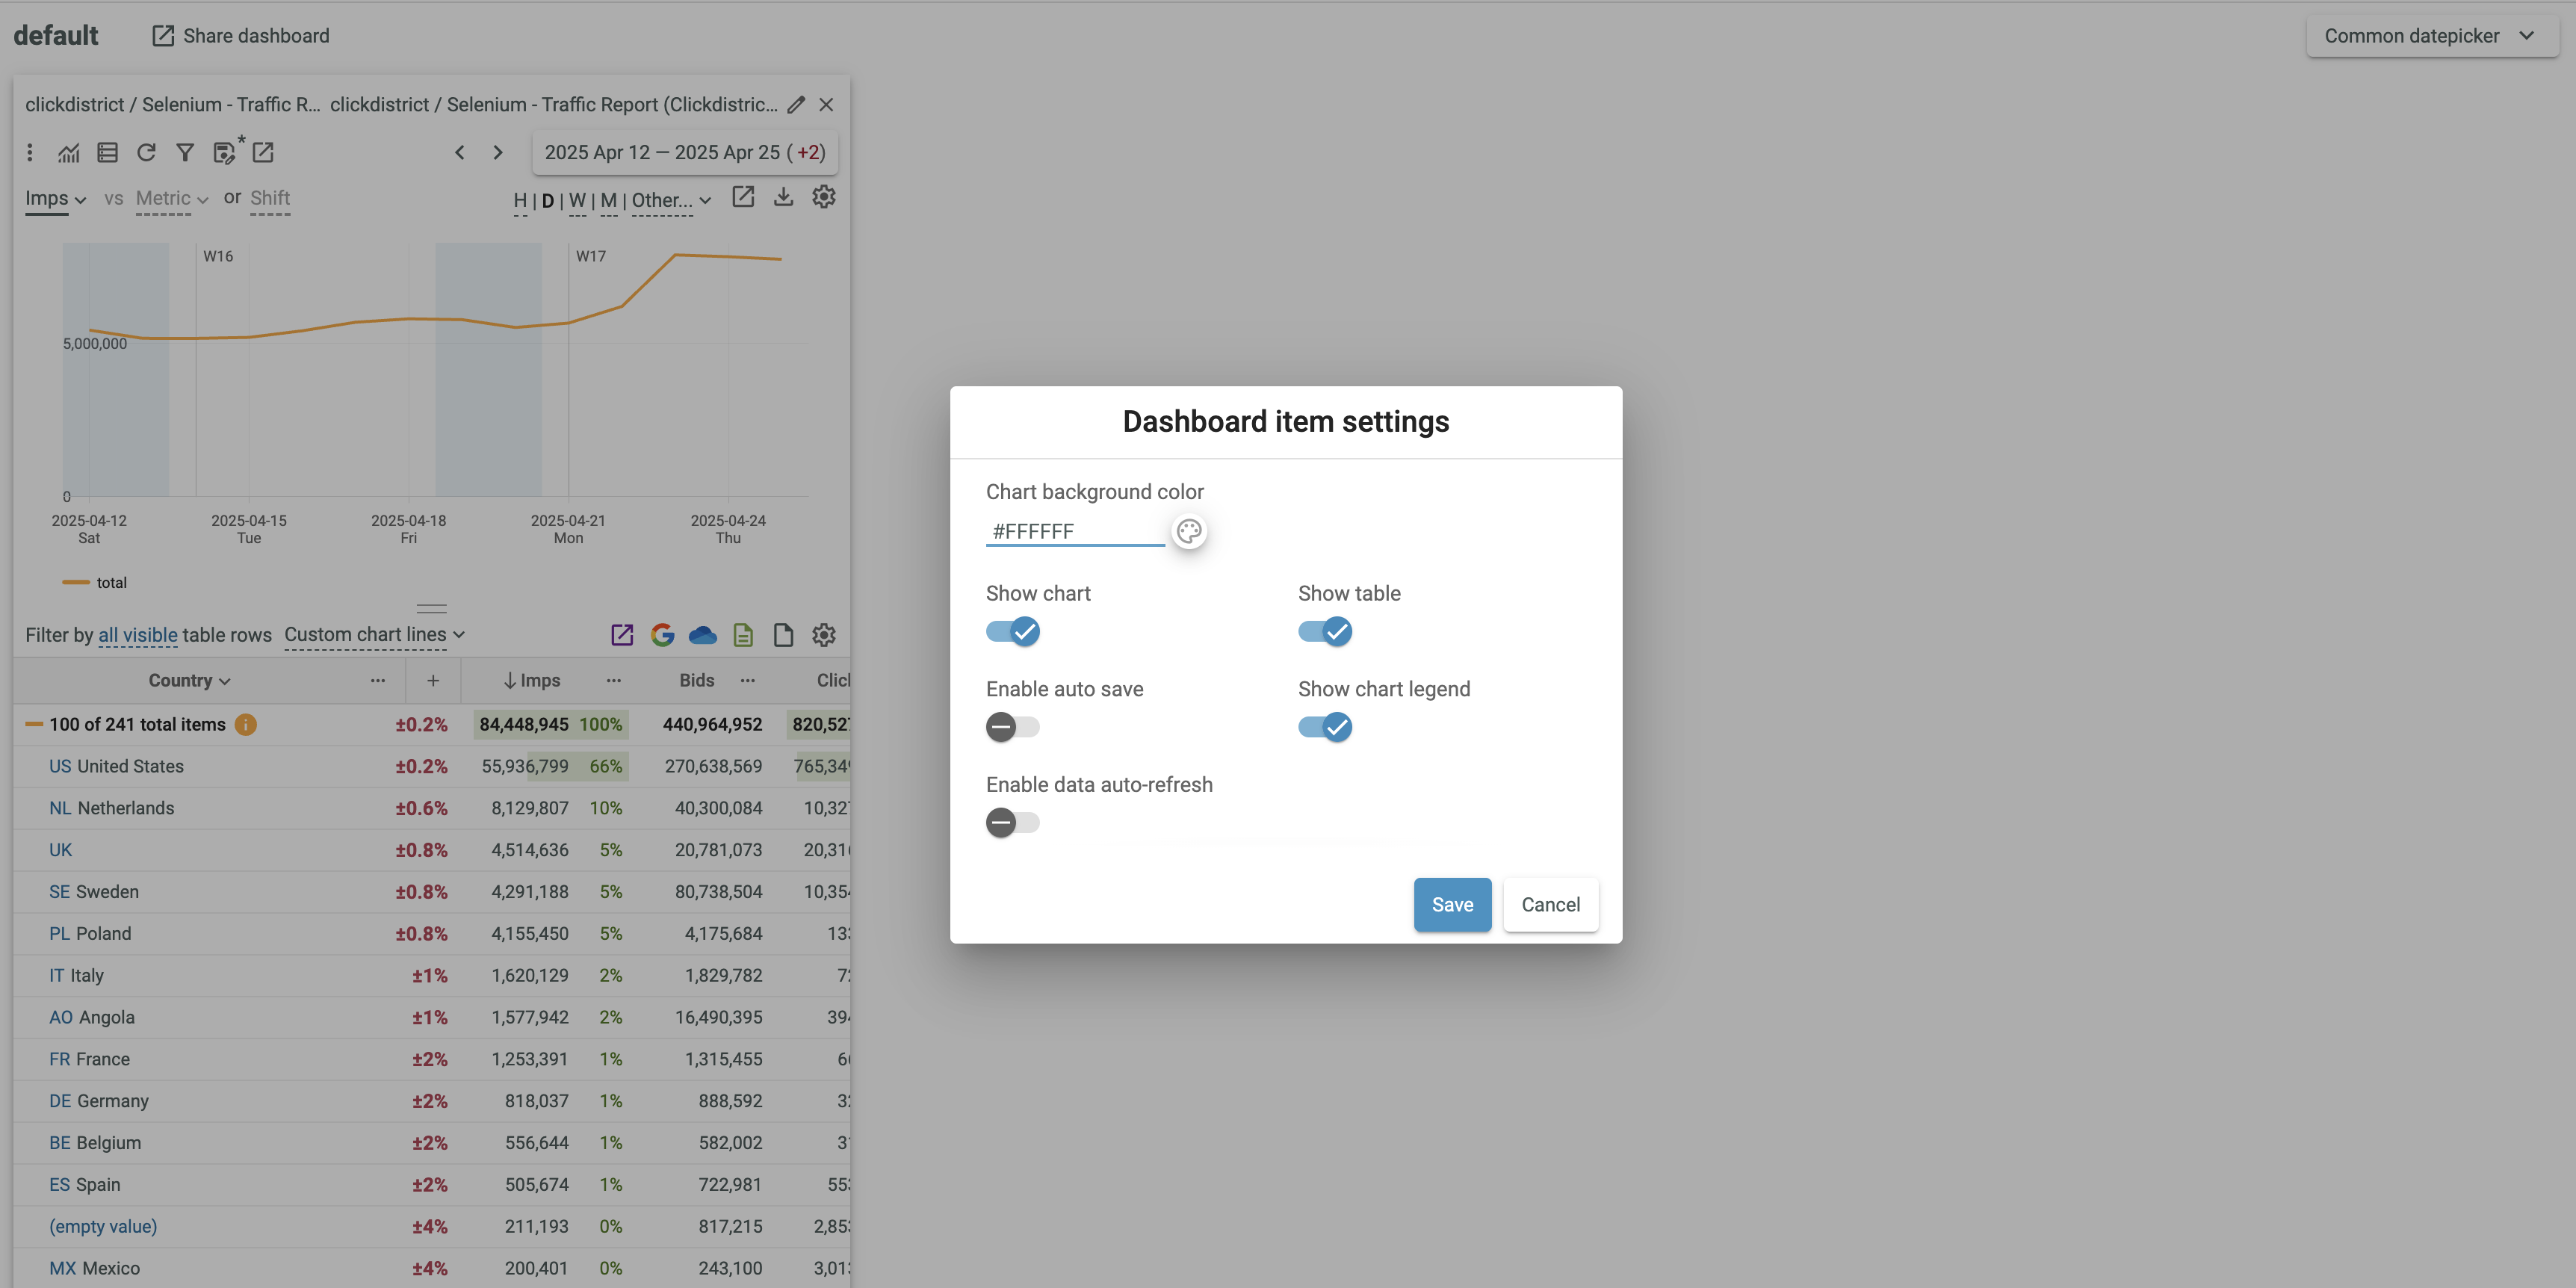Click the Cancel button
This screenshot has width=2576, height=1288.
(x=1549, y=905)
